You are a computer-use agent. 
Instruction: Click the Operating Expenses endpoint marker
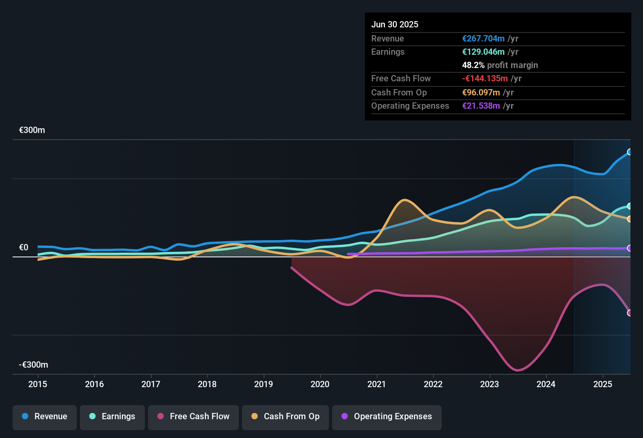pyautogui.click(x=629, y=248)
